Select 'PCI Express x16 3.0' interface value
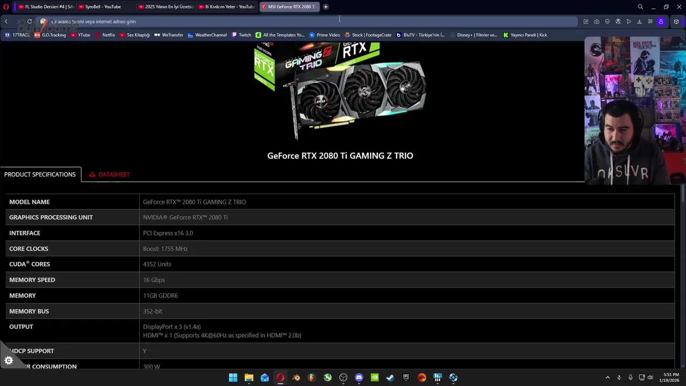The image size is (686, 386). click(168, 233)
